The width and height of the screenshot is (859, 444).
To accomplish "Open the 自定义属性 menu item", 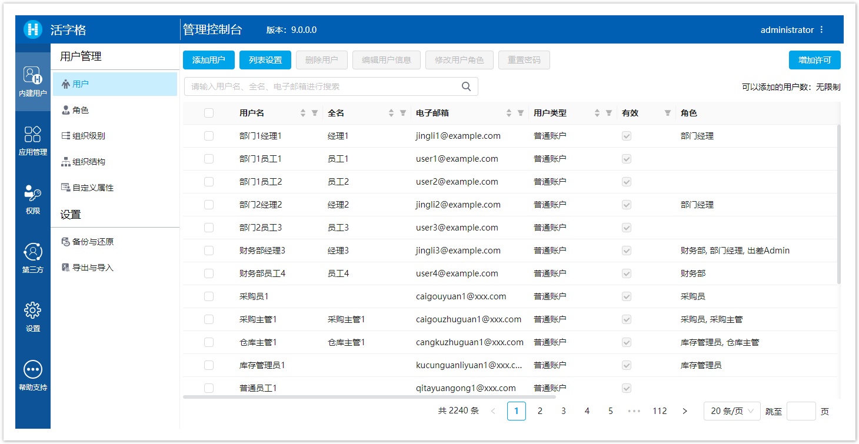I will [x=115, y=188].
